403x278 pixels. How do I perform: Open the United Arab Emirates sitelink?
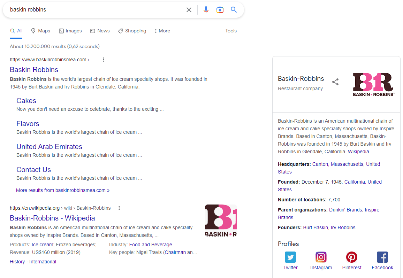50,147
